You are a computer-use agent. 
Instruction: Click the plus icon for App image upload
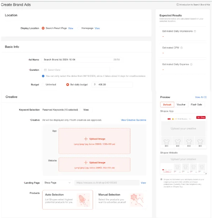coord(86,139)
